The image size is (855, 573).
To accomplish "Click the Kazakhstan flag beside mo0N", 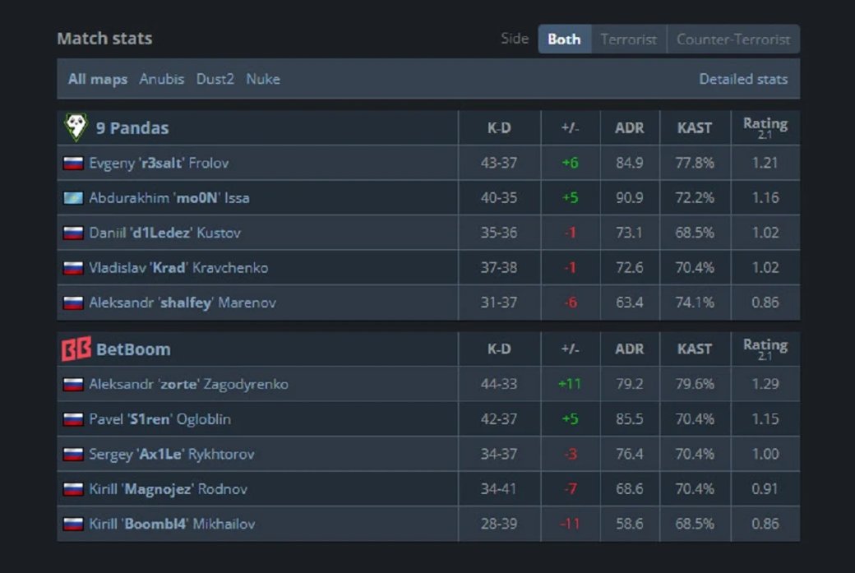I will [x=73, y=198].
